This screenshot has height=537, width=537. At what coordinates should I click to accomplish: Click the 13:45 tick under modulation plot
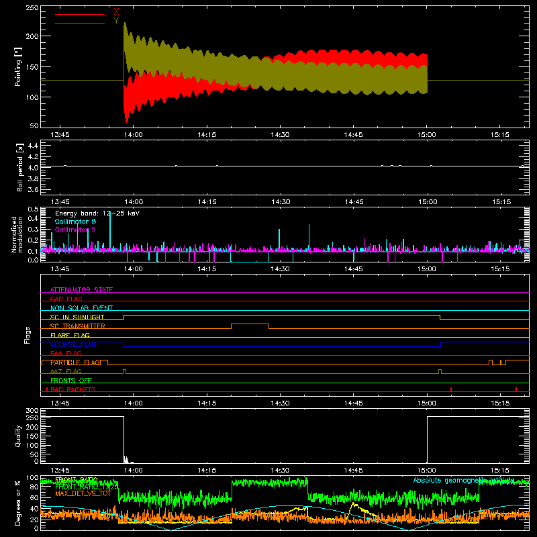pos(60,269)
